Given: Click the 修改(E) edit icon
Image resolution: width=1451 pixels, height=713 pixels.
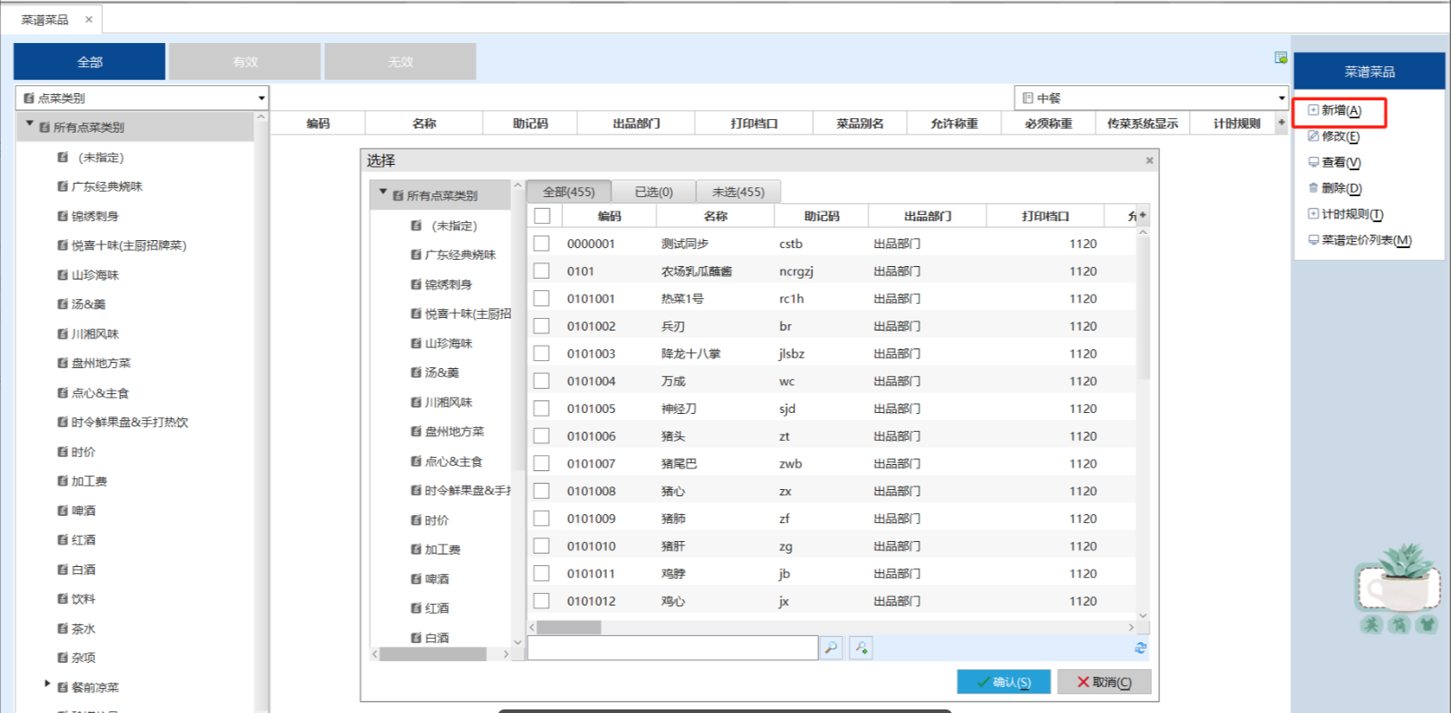Looking at the screenshot, I should click(1313, 136).
